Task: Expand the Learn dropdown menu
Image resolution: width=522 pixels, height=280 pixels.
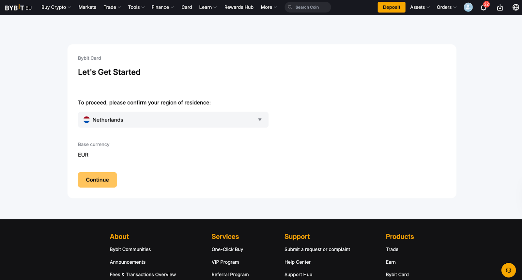Action: point(208,7)
